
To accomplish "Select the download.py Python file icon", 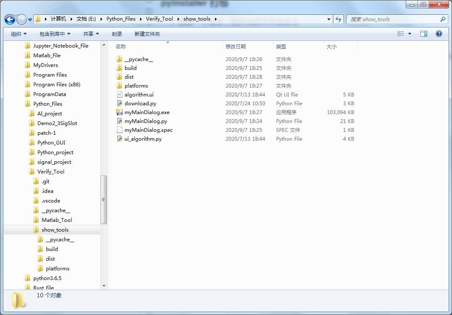I will coord(120,103).
